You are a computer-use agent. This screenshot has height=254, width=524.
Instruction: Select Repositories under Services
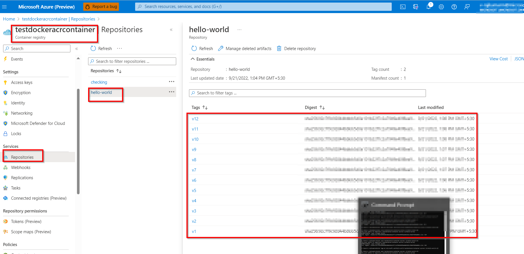[x=22, y=157]
